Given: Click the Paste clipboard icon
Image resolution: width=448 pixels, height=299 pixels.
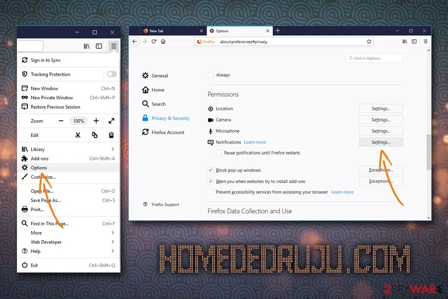Looking at the screenshot, I should pyautogui.click(x=112, y=135).
